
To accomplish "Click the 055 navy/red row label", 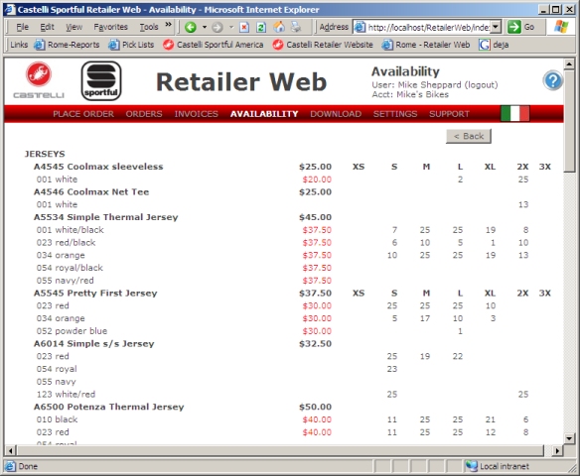I will click(66, 281).
